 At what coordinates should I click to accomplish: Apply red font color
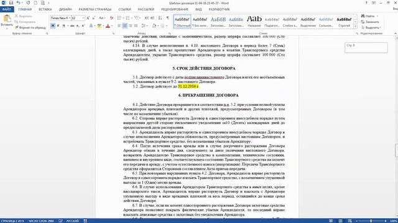(x=108, y=26)
